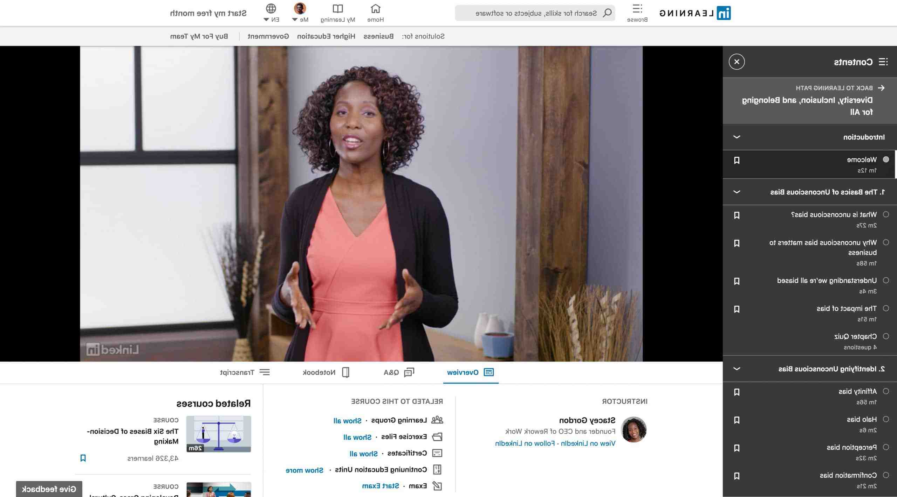Click the Me profile avatar
This screenshot has height=497, width=897.
[x=300, y=8]
